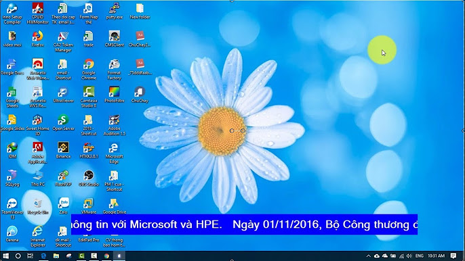Click the Google Chrome desktop icon
The image size is (465, 261).
click(88, 69)
